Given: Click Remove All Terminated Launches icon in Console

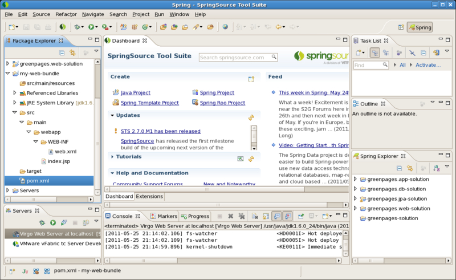Looking at the screenshot, I should point(241,216).
